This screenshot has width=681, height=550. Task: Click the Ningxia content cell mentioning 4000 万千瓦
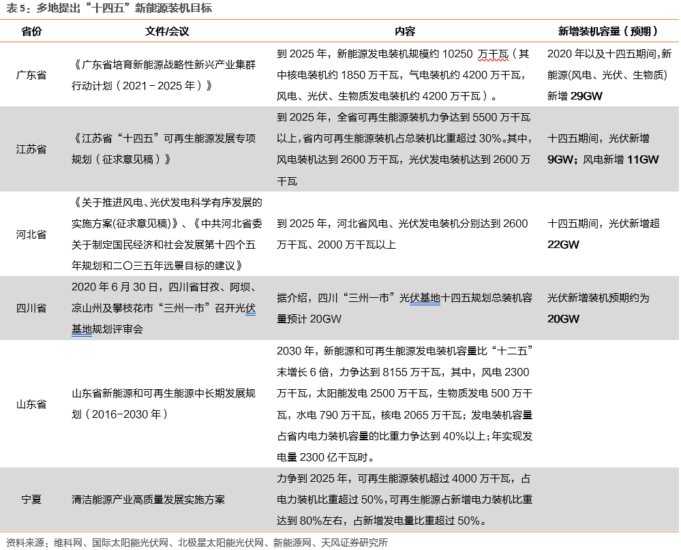pyautogui.click(x=405, y=500)
